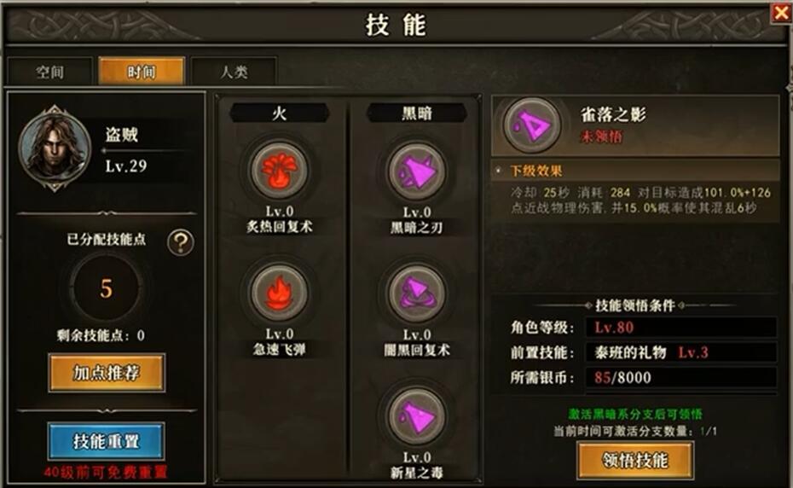The width and height of the screenshot is (793, 488).
Task: Close the 技能 window with the X
Action: (x=781, y=12)
